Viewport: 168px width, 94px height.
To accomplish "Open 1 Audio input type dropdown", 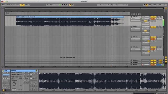I will click(x=145, y=17).
